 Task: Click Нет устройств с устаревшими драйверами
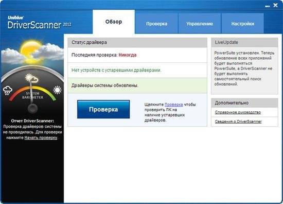tap(116, 70)
